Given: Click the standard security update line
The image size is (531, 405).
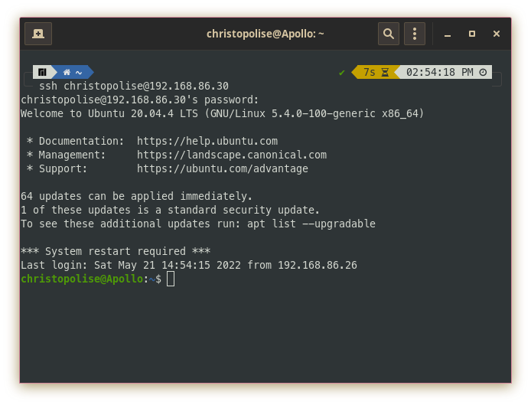Looking at the screenshot, I should pyautogui.click(x=170, y=210).
